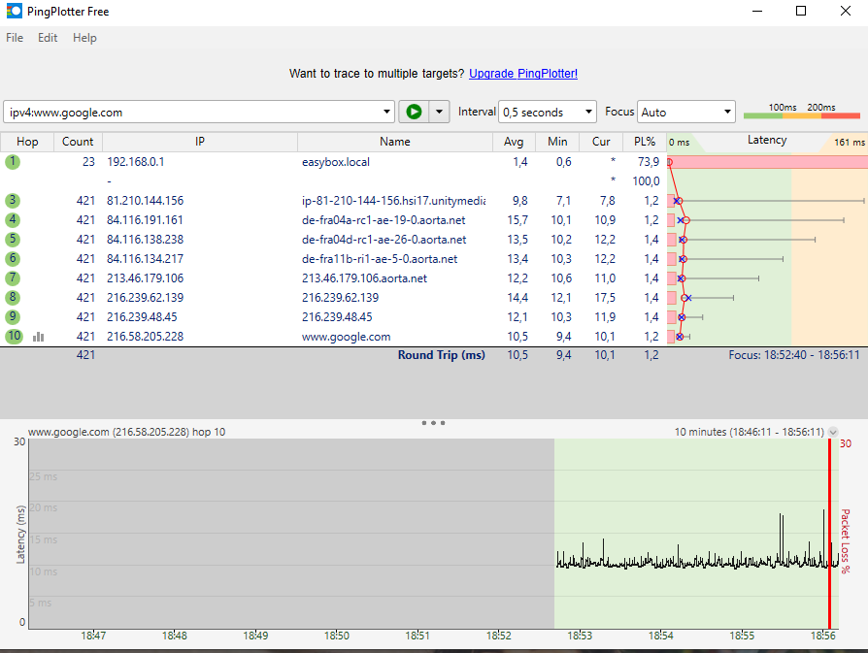The height and width of the screenshot is (653, 868).
Task: Open the target address dropdown
Action: coord(386,112)
